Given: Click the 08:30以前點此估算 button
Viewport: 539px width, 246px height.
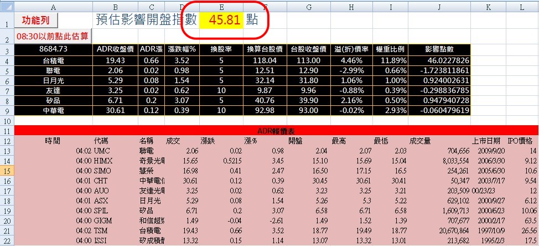Looking at the screenshot, I should click(x=52, y=36).
